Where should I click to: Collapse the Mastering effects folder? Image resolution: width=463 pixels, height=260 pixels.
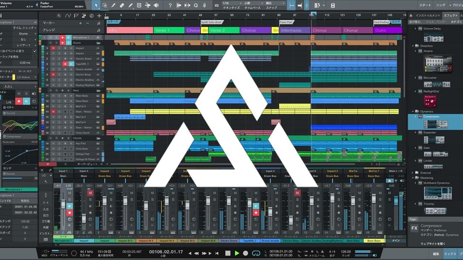[413, 178]
